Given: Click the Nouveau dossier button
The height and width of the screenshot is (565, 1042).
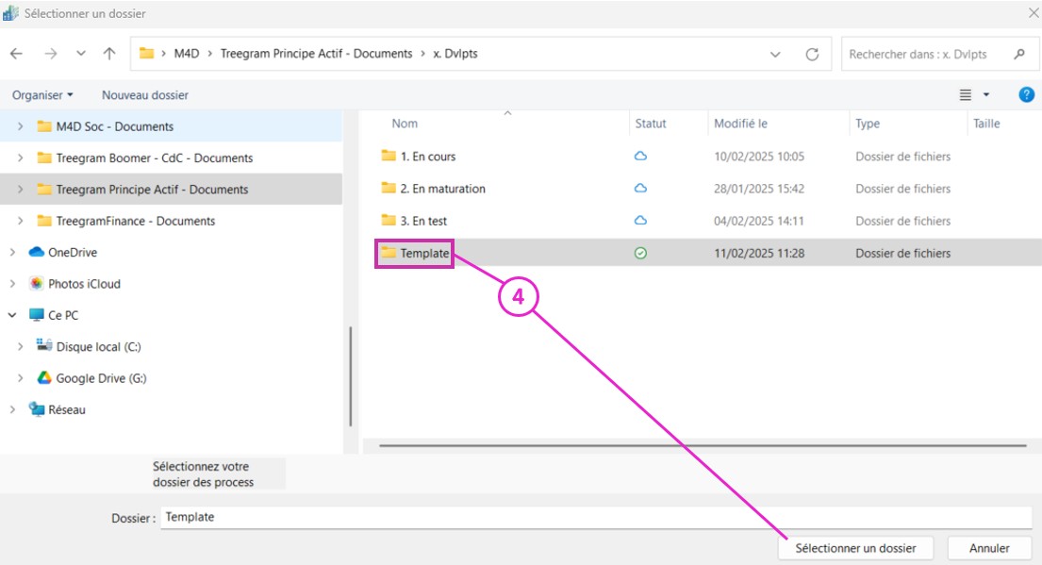Looking at the screenshot, I should tap(145, 95).
